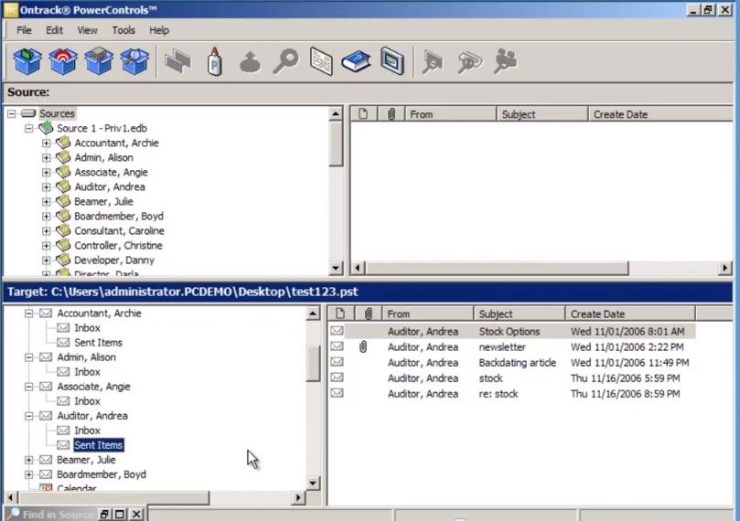Sort source list by Create Date column

tap(660, 114)
